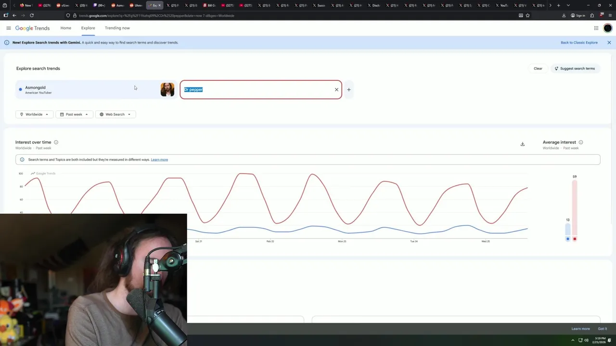Open the Past week time range dropdown
Viewport: 616px width, 346px height.
[74, 114]
